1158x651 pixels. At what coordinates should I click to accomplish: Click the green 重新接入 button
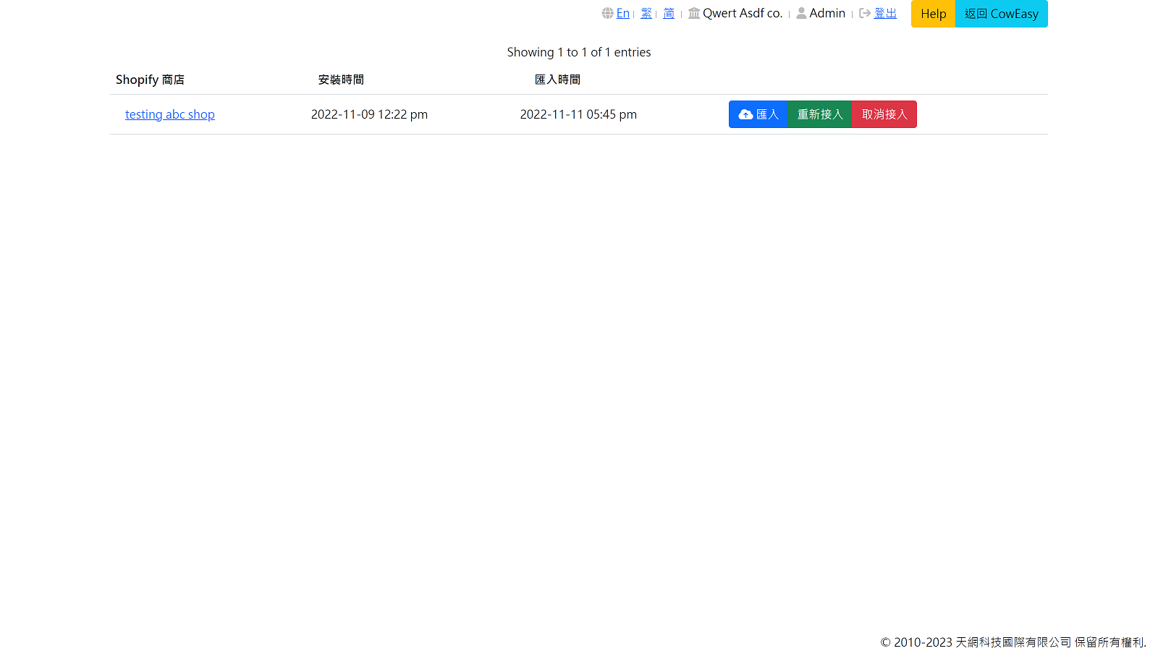820,114
